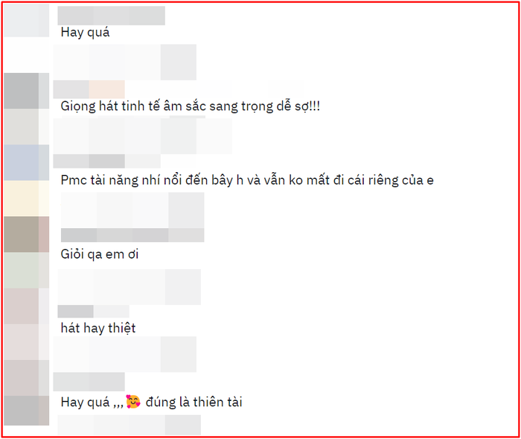The height and width of the screenshot is (439, 521).
Task: Open gray avatar beside 'đúng là thiên tài' comment
Action: tap(27, 411)
